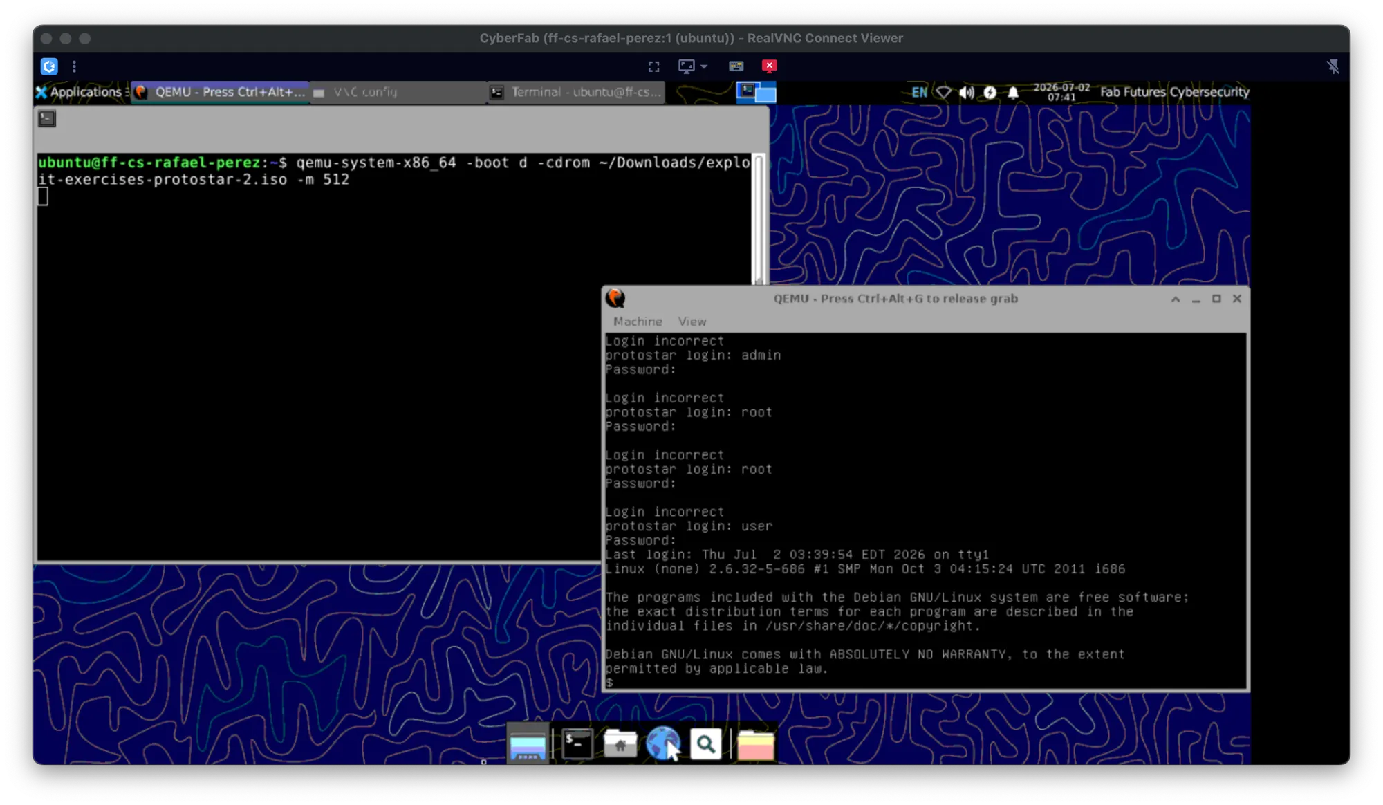Click the power manager tray icon
This screenshot has height=805, width=1383.
click(x=990, y=92)
